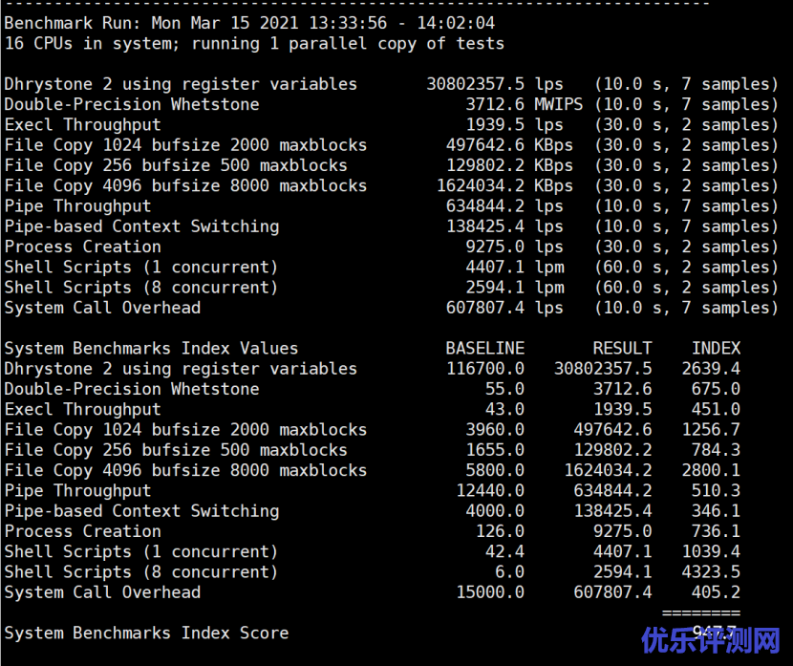This screenshot has width=793, height=666.
Task: Click the Process Creation baseline value 126.0
Action: click(x=500, y=531)
